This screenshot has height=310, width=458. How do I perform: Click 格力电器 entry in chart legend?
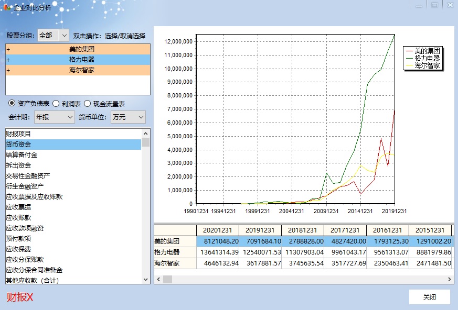[x=427, y=58]
